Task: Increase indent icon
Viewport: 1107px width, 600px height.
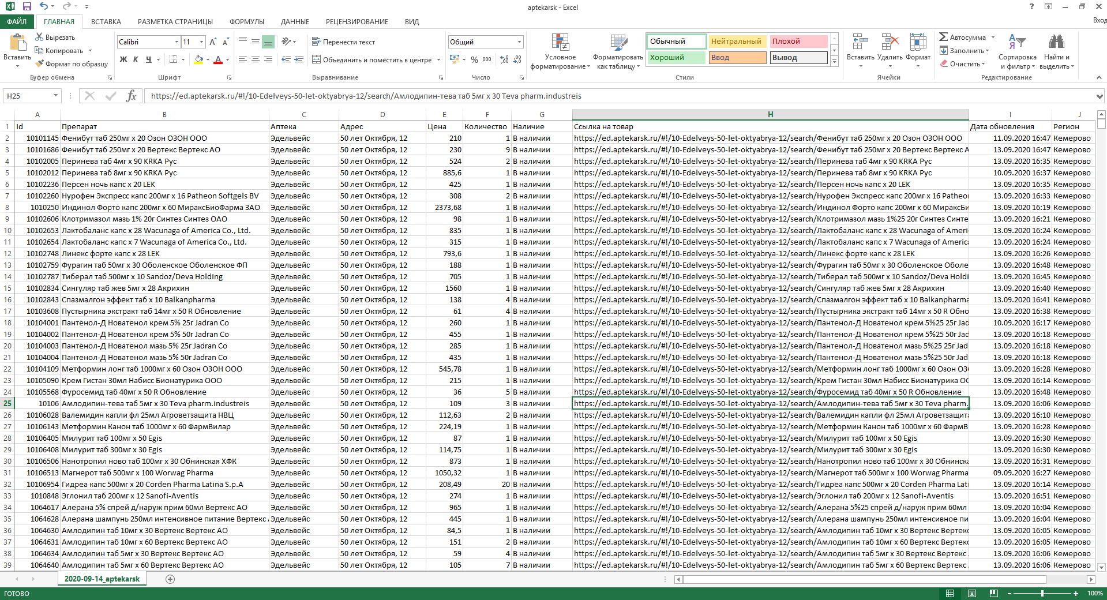Action: pos(299,59)
